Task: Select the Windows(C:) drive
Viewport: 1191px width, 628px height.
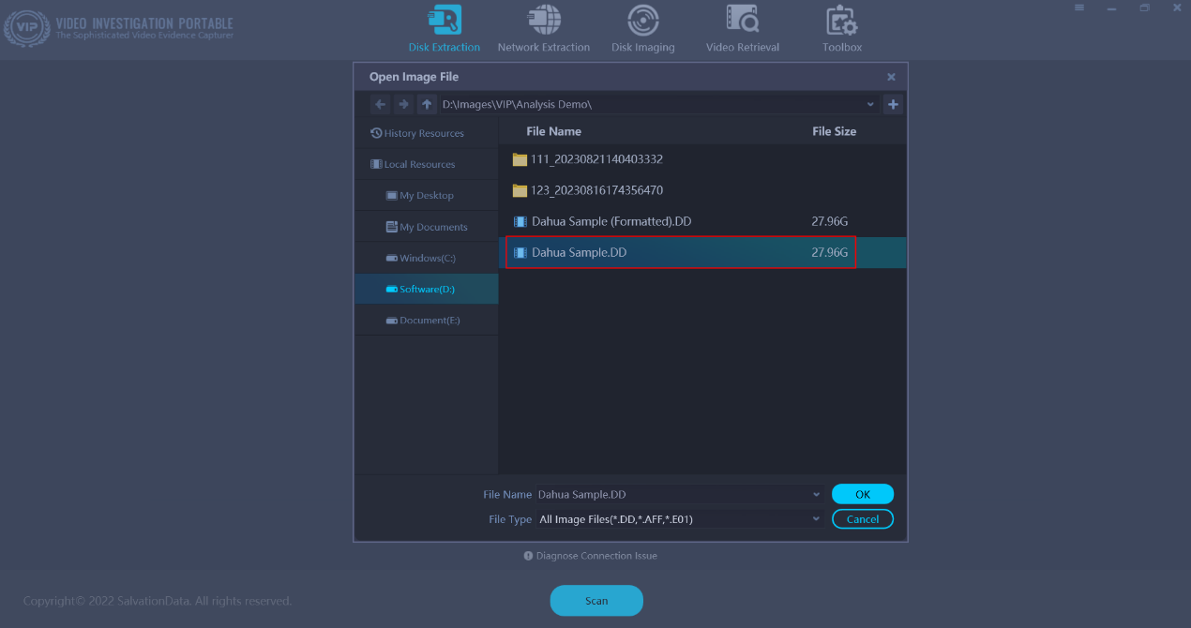Action: click(427, 258)
